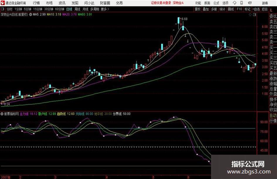The image size is (277, 179).
Task: Click the 主力线 16.12 label
Action: click(x=28, y=114)
